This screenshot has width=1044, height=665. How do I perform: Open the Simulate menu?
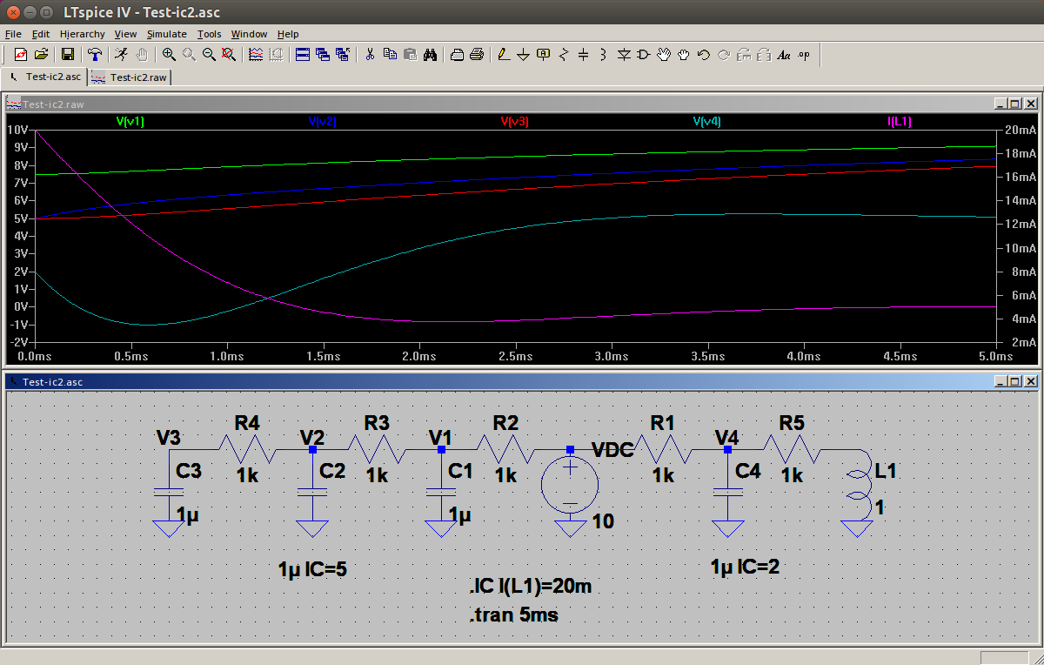tap(166, 34)
